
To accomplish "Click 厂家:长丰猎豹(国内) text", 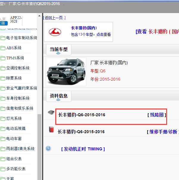I will (x=109, y=63).
